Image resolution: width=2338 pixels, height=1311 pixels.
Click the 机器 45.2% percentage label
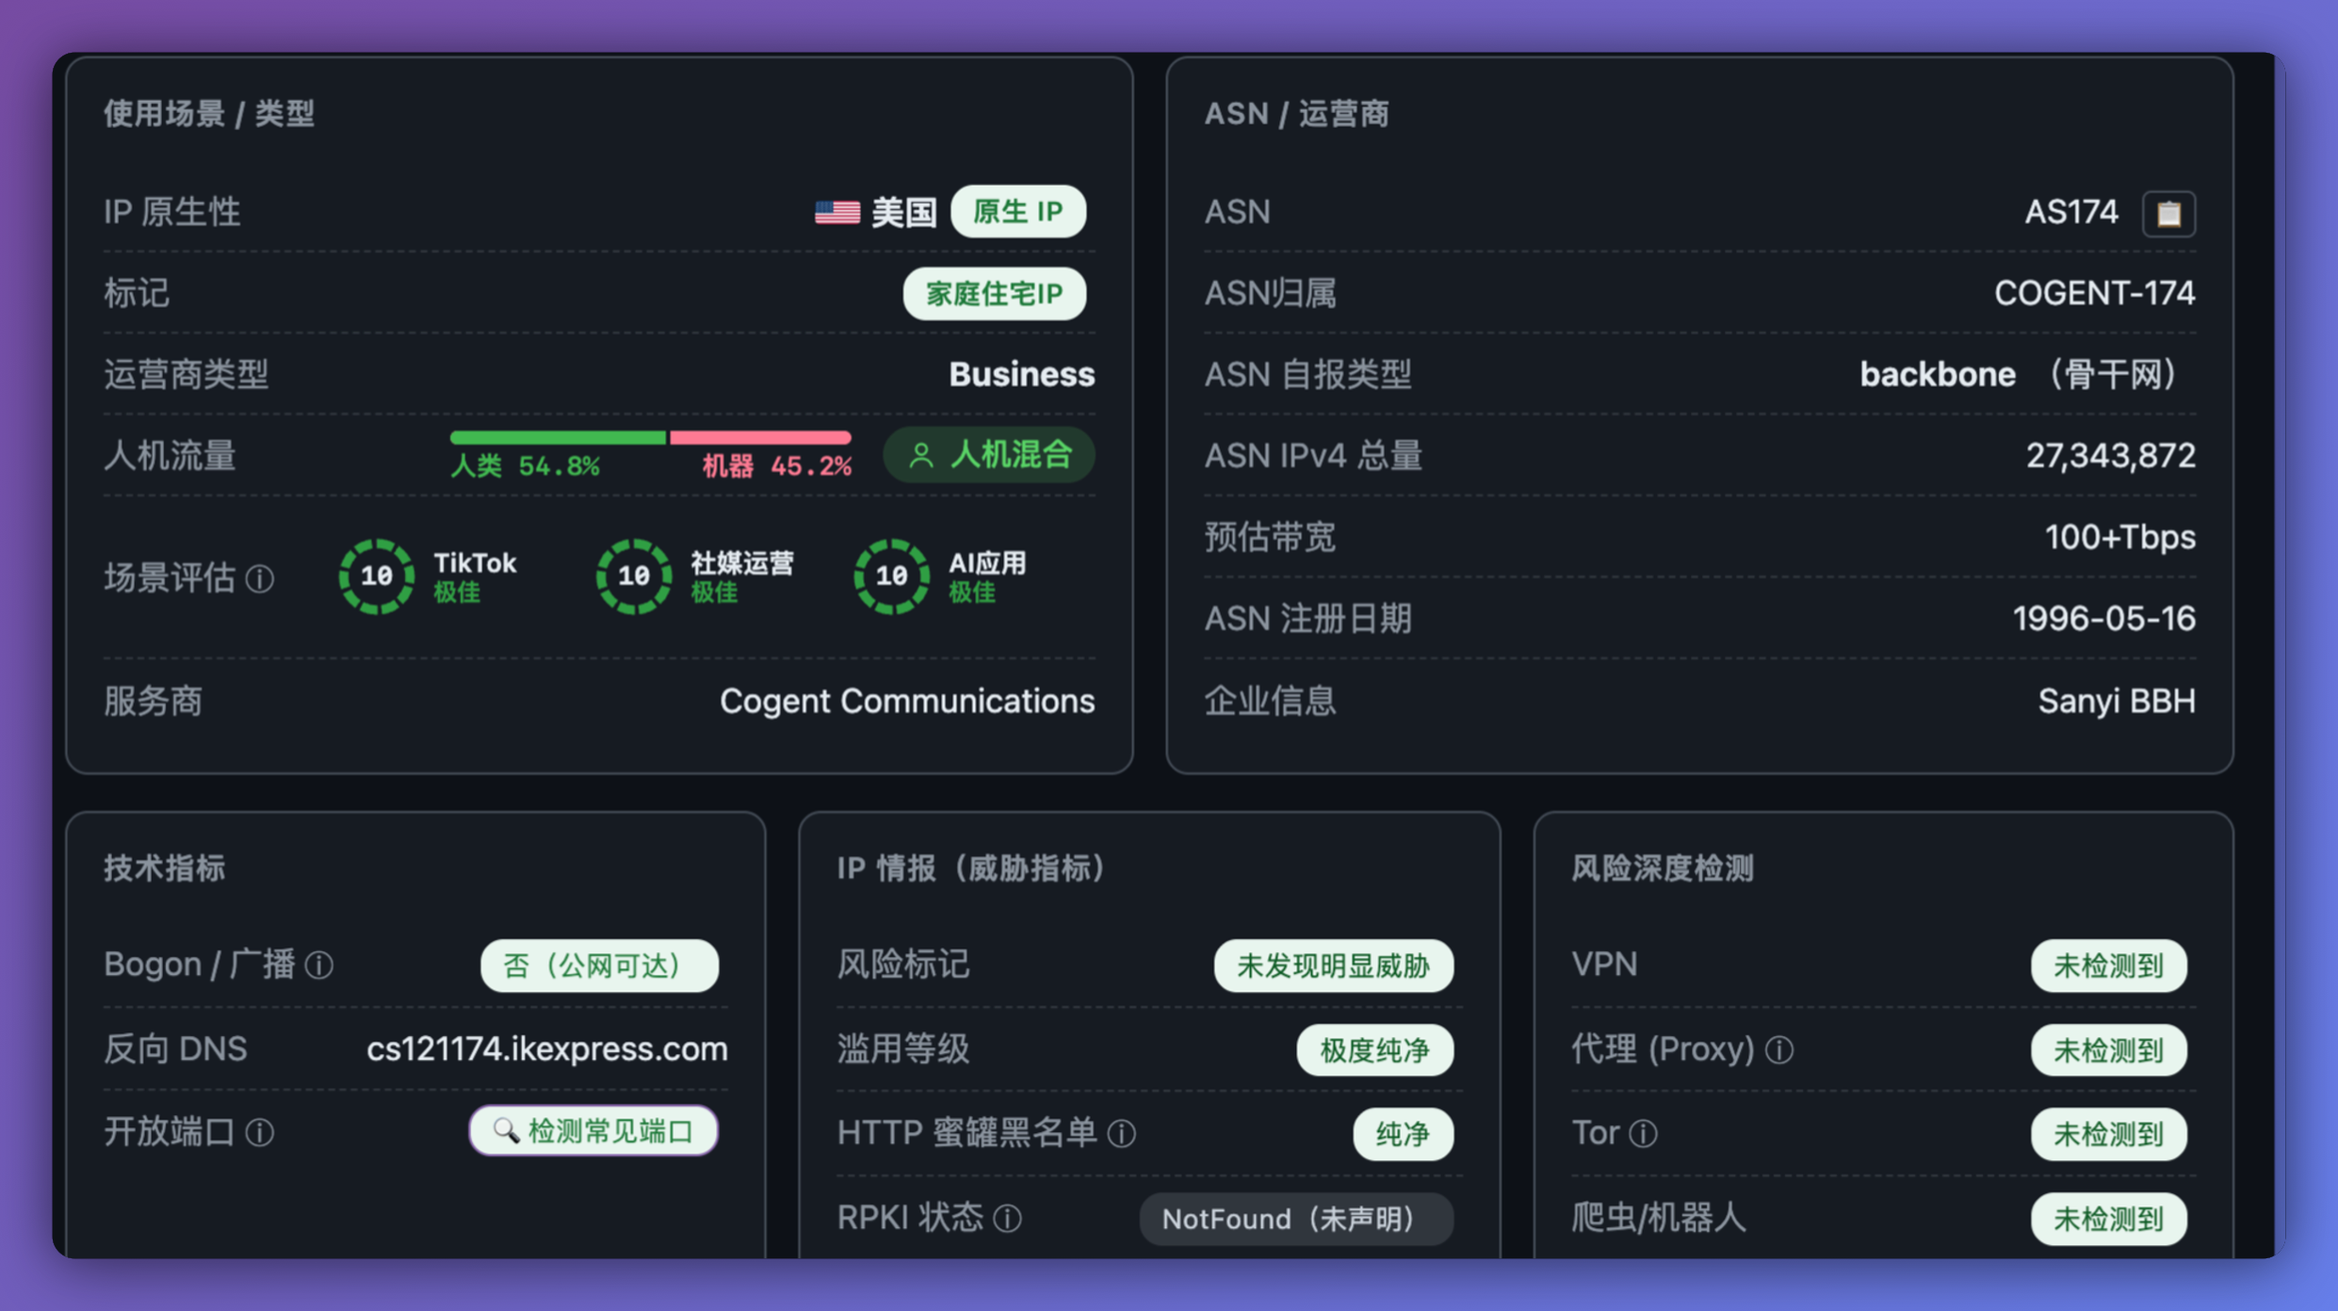click(776, 466)
